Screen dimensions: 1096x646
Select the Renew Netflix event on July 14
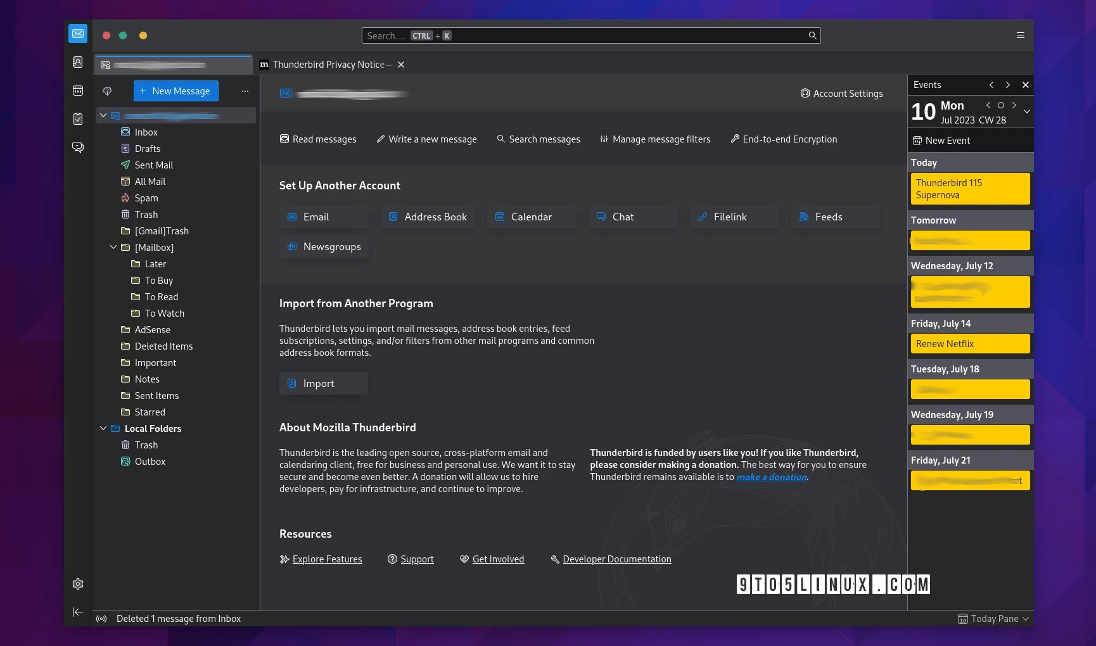pyautogui.click(x=969, y=343)
